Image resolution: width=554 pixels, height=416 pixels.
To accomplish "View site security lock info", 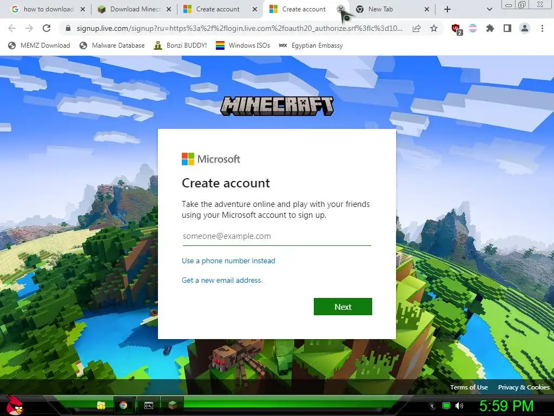I will coord(68,28).
